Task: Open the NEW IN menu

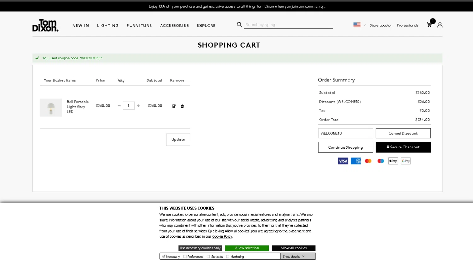Action: point(81,26)
